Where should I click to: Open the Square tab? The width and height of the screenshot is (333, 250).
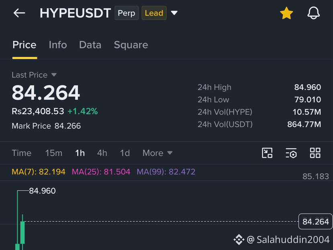tap(131, 45)
